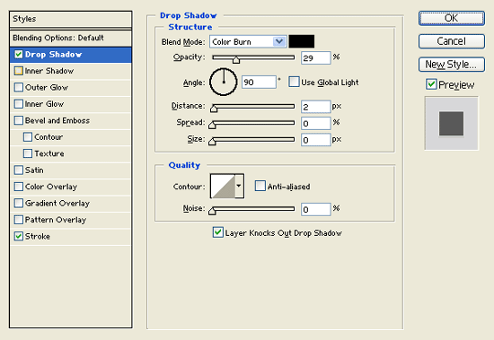The height and width of the screenshot is (340, 494).
Task: Click the Angle dial control
Action: click(224, 82)
